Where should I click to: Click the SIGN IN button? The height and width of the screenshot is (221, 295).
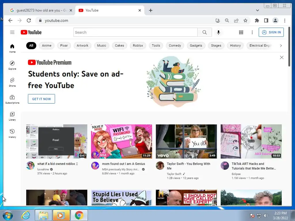(x=271, y=32)
